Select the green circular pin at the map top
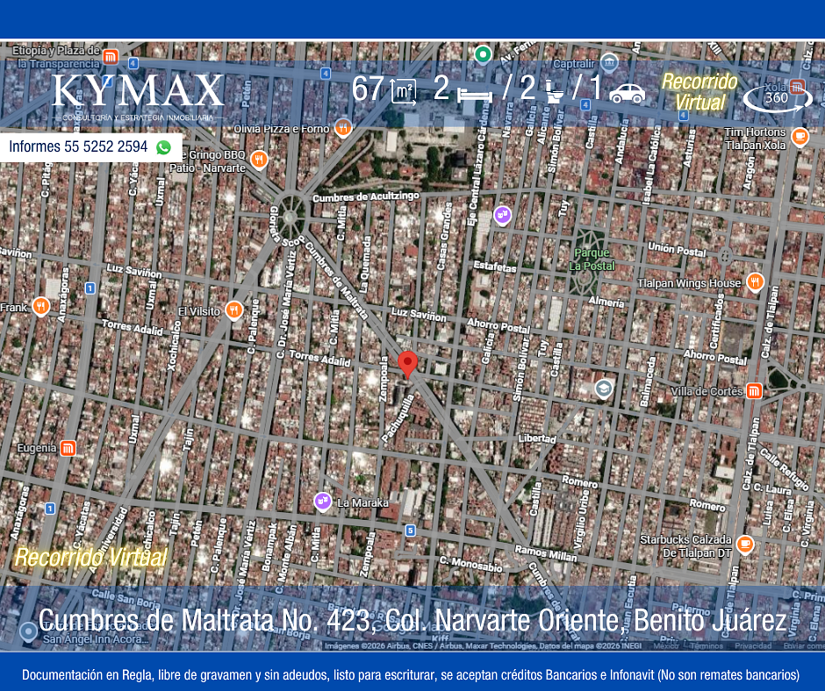This screenshot has height=691, width=825. click(x=483, y=53)
